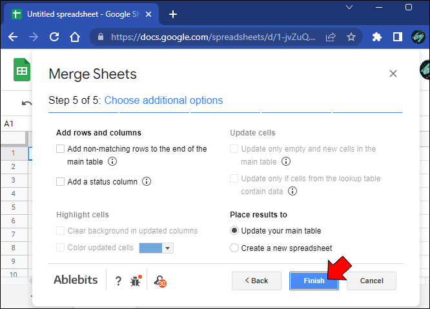Click info icon beside lookup table contain data

pos(292,192)
